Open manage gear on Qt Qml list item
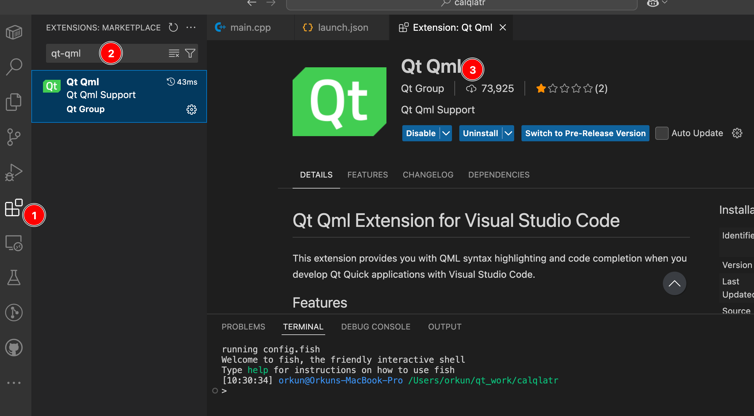 192,109
